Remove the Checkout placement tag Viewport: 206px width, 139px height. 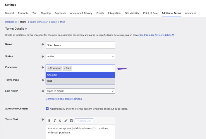tap(49, 68)
